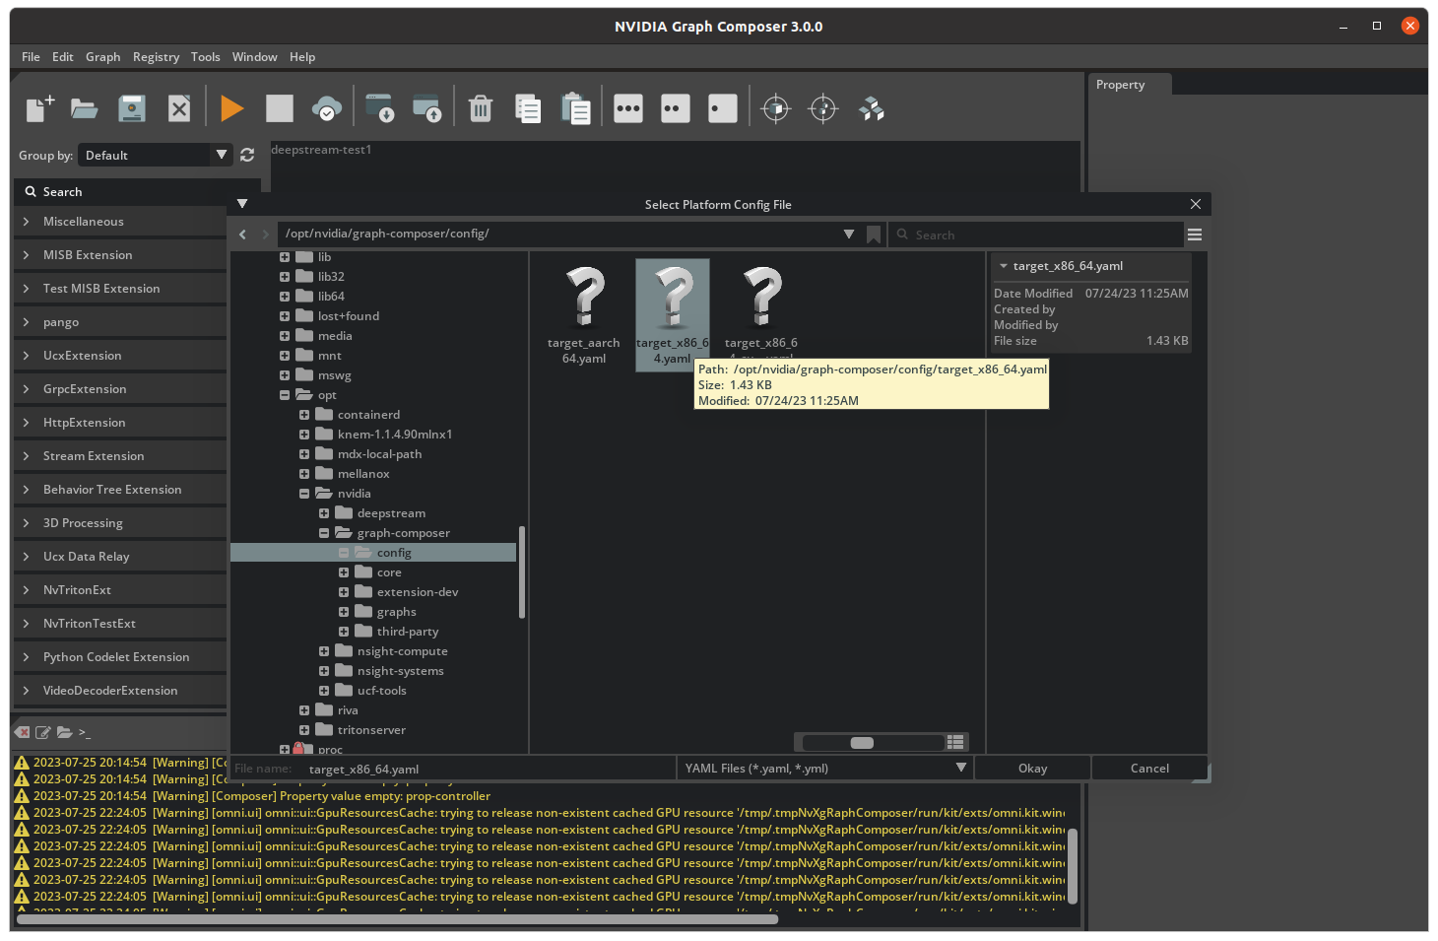This screenshot has height=941, width=1438.
Task: Close the current graph with the X-page icon
Action: [x=179, y=108]
